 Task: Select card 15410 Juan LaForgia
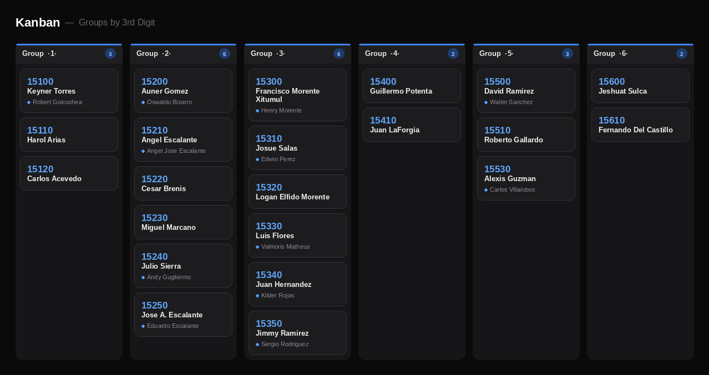412,125
